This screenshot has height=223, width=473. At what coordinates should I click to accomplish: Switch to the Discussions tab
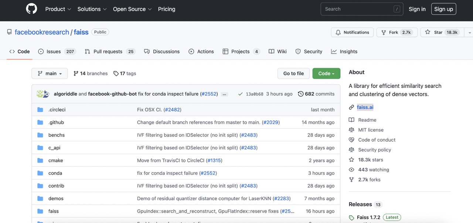click(x=162, y=52)
